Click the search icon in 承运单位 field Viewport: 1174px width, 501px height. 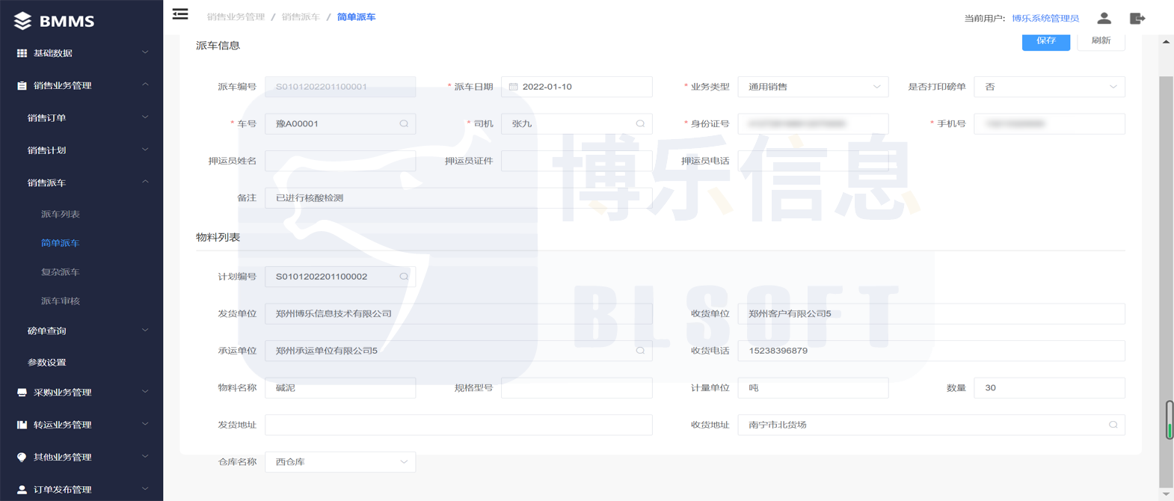tap(640, 351)
